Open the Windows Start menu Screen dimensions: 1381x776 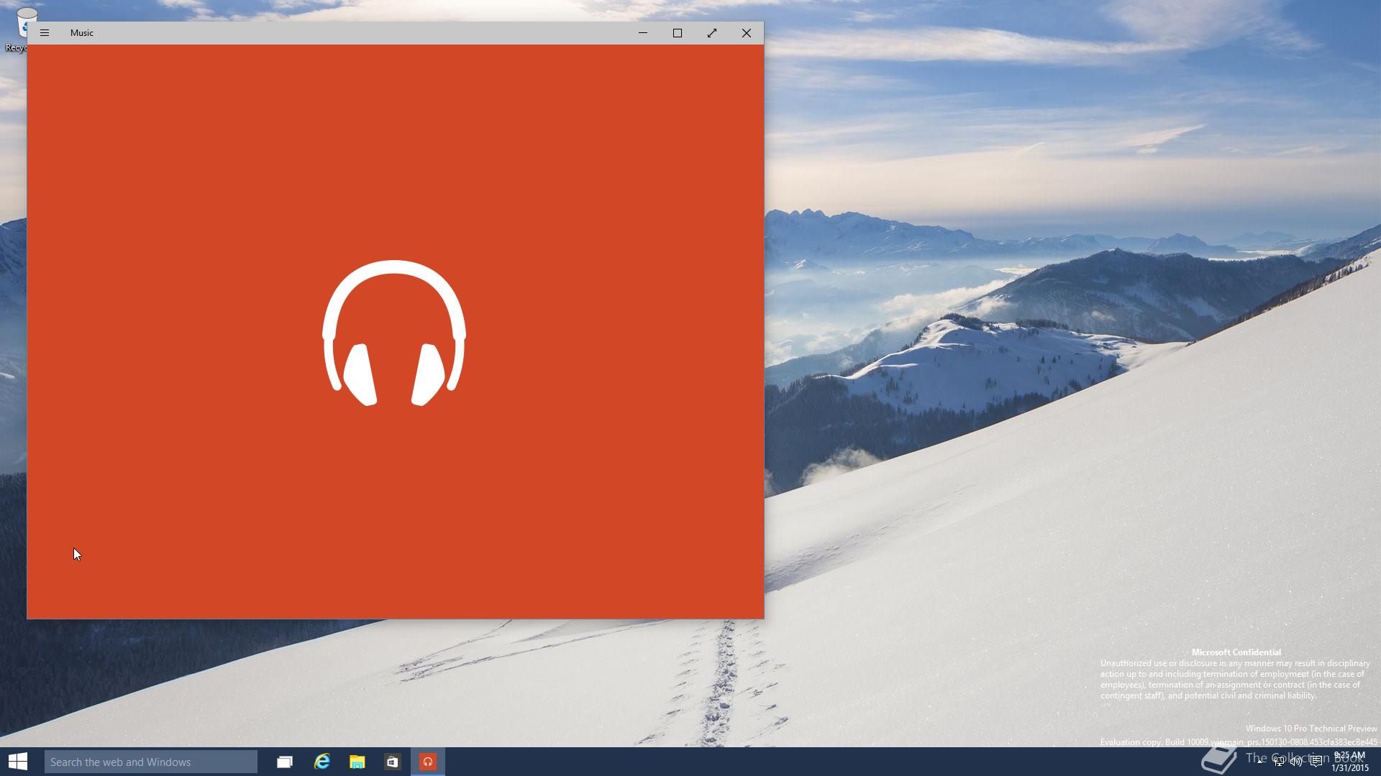tap(18, 762)
